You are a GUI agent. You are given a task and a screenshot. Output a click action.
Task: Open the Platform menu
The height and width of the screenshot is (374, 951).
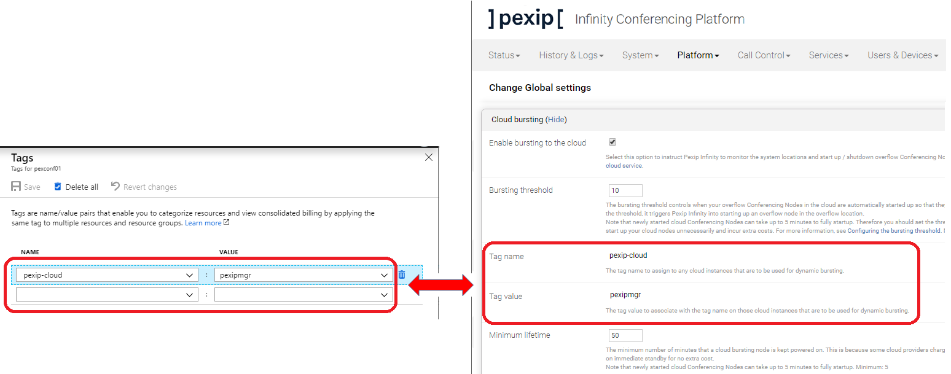click(698, 55)
